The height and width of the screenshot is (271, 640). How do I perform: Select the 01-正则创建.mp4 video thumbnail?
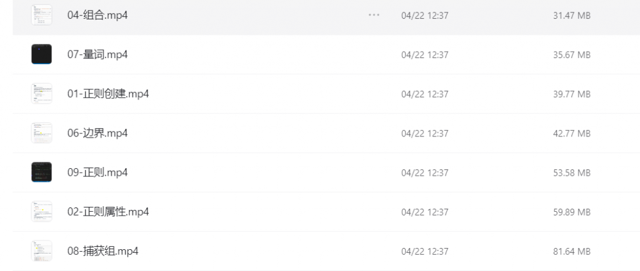pos(41,93)
